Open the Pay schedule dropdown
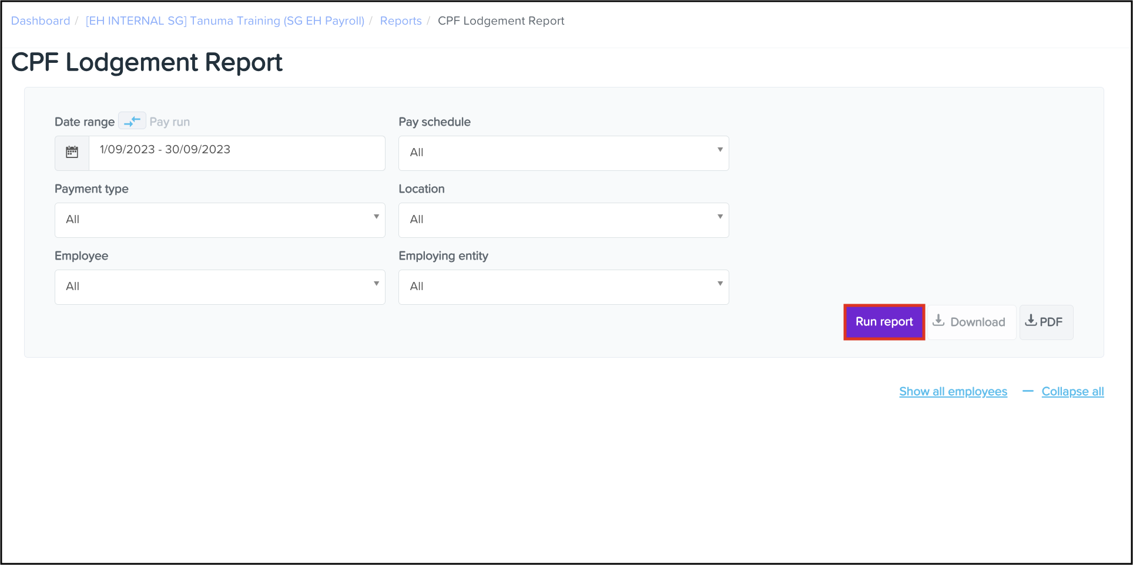Screen dimensions: 1133x565 tap(563, 153)
